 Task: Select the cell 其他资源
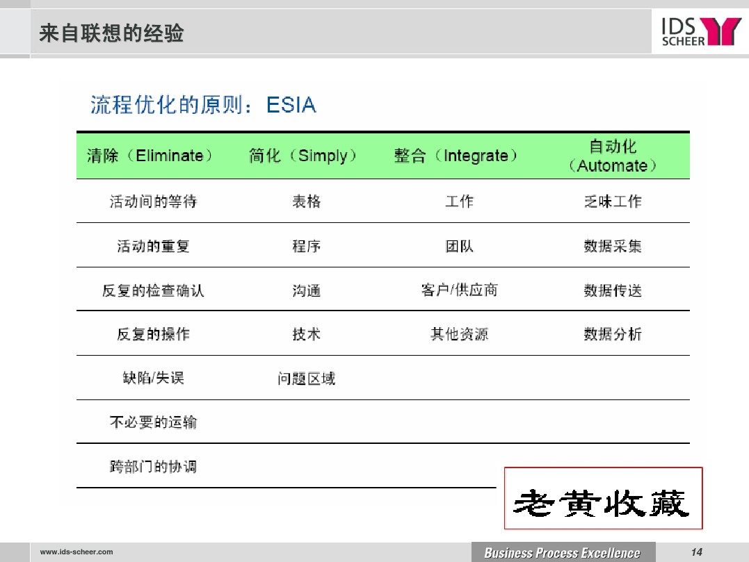point(459,334)
